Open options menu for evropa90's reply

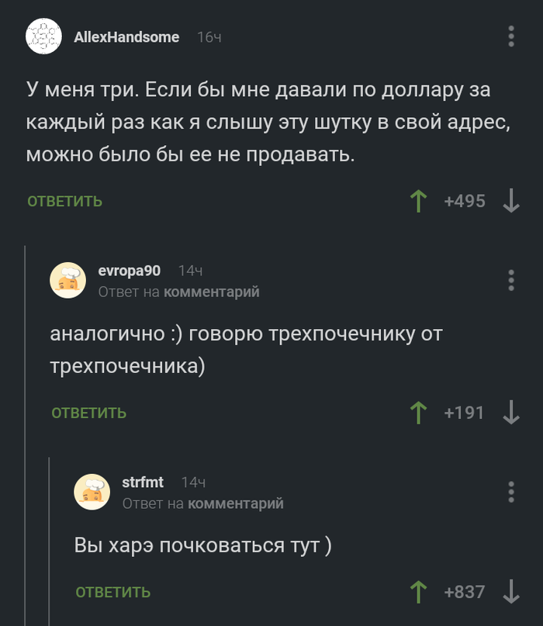(510, 280)
